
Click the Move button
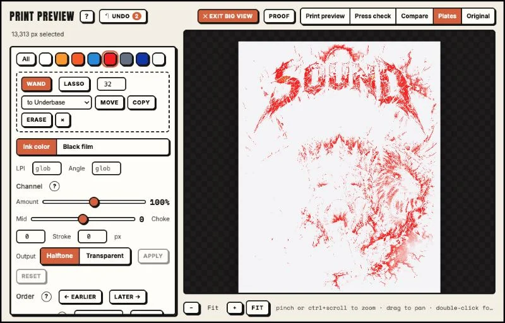109,103
